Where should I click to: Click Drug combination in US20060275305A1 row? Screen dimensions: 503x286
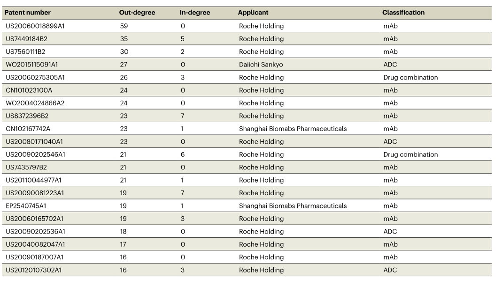tap(410, 78)
